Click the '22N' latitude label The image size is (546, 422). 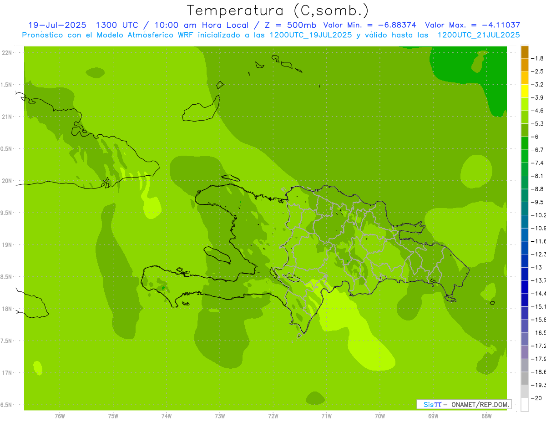point(7,53)
